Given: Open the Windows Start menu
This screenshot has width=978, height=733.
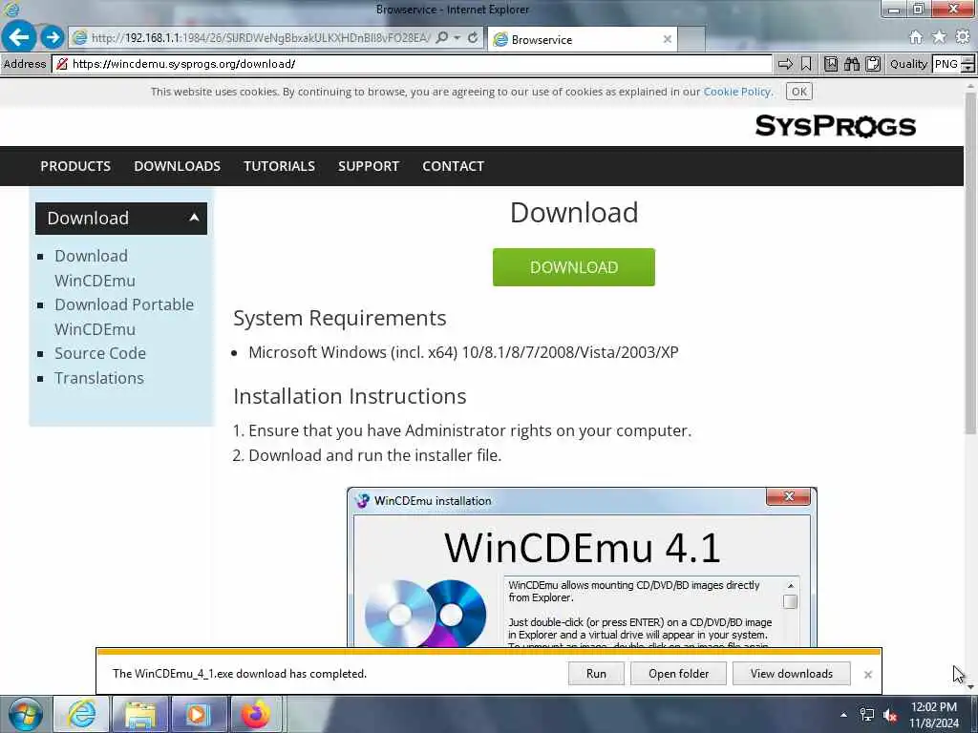Looking at the screenshot, I should 25,714.
